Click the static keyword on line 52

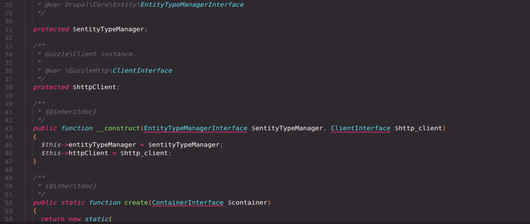click(73, 203)
